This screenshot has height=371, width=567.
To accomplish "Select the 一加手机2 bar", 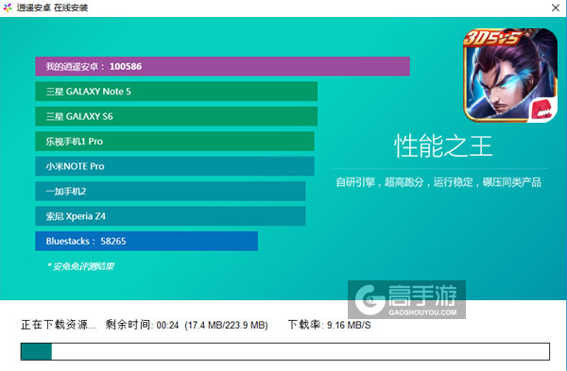I will 170,191.
